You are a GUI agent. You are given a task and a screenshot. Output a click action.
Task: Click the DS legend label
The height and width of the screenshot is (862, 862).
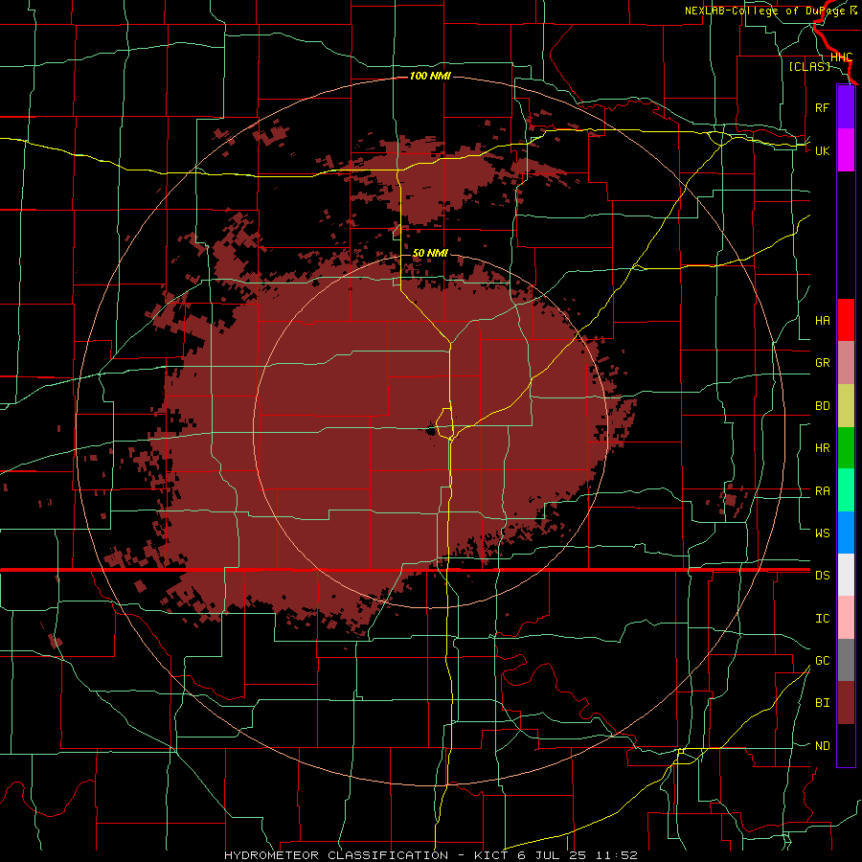click(822, 575)
